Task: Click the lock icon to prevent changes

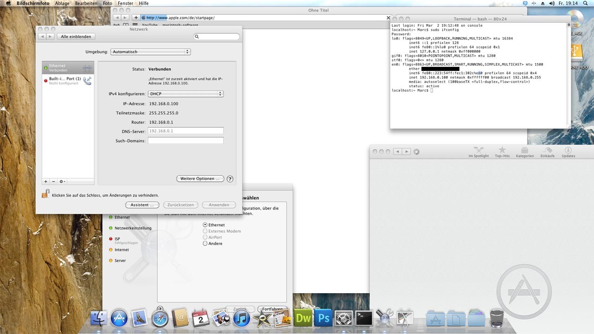Action: (45, 194)
